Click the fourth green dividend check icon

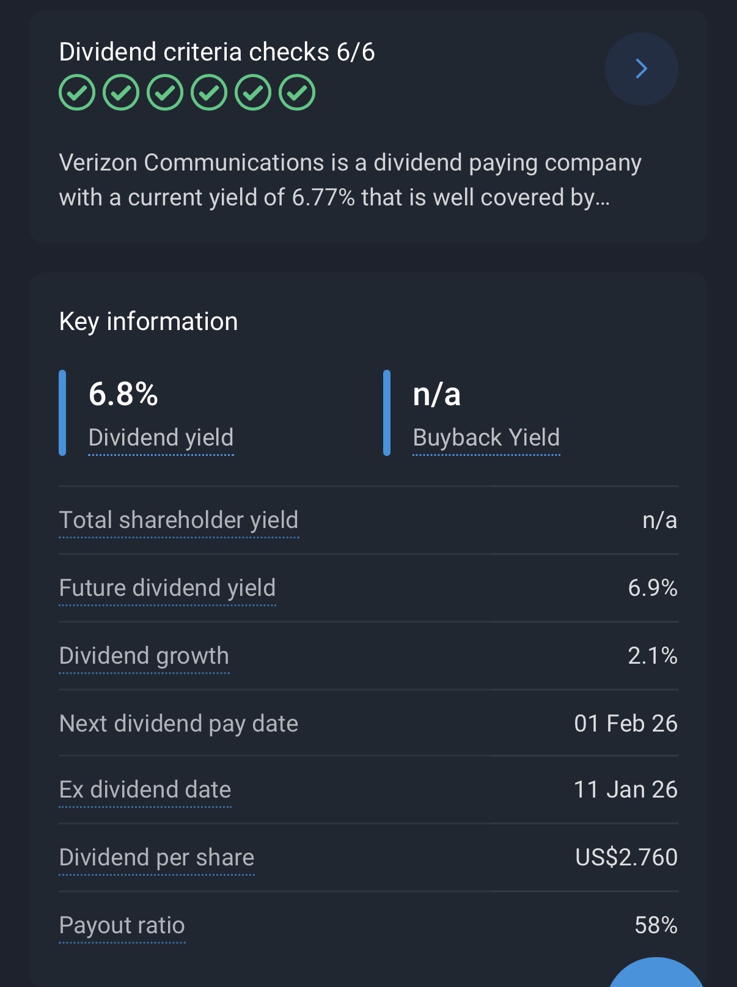pyautogui.click(x=209, y=93)
